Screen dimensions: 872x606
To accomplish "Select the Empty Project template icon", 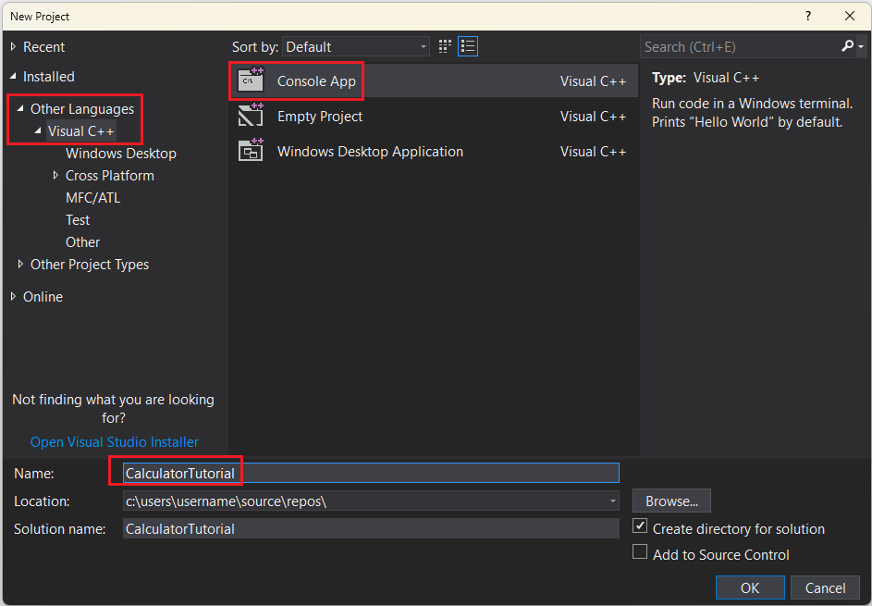I will click(250, 116).
